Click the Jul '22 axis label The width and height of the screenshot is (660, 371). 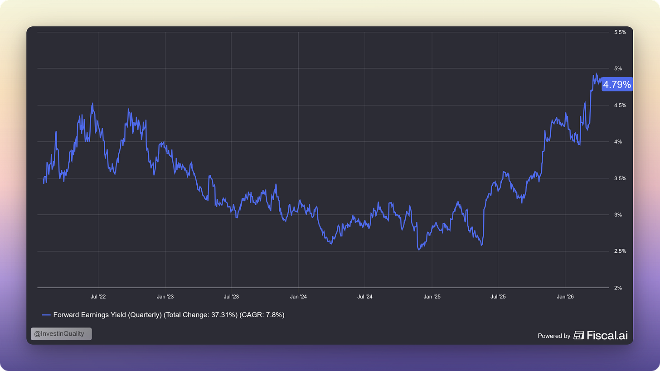pos(98,297)
